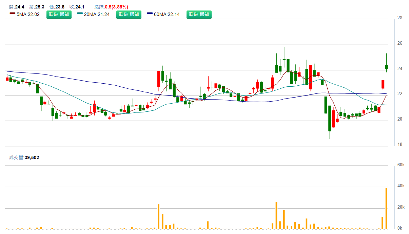The height and width of the screenshot is (234, 409).
Task: Click the last red candlestick near 23
Action: coord(383,84)
